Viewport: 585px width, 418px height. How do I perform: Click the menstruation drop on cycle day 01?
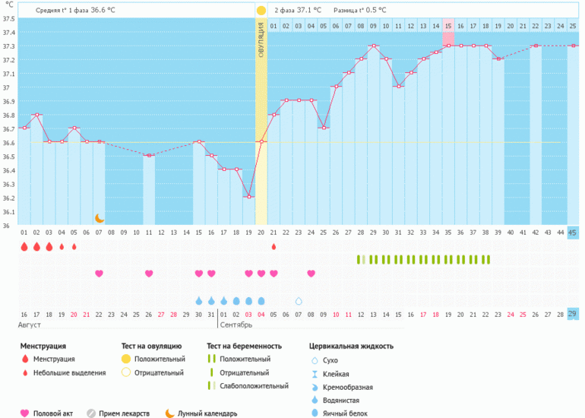point(24,247)
